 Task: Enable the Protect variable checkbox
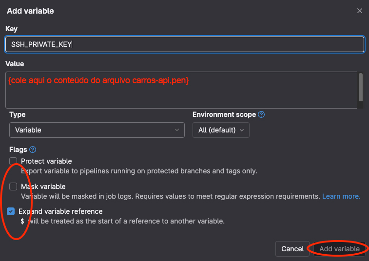(x=13, y=161)
